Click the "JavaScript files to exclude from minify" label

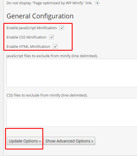(x=52, y=56)
